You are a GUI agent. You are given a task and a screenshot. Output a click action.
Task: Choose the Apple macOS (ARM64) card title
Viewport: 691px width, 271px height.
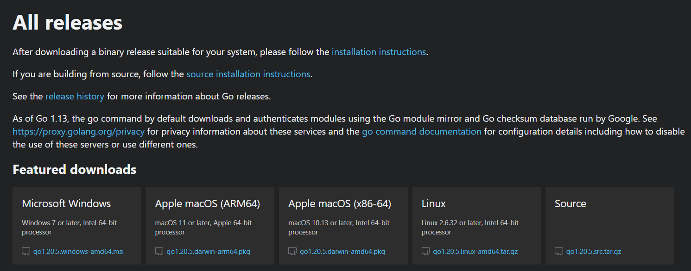[x=207, y=203]
